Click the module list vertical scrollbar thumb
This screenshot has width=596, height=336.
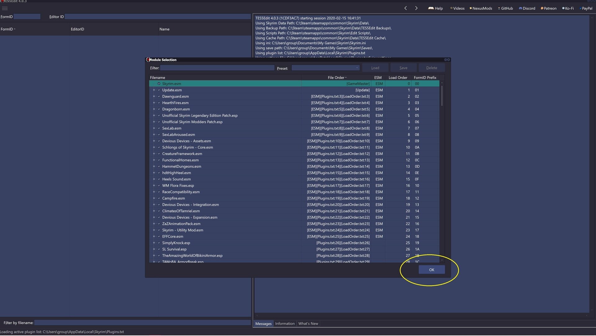tap(442, 96)
